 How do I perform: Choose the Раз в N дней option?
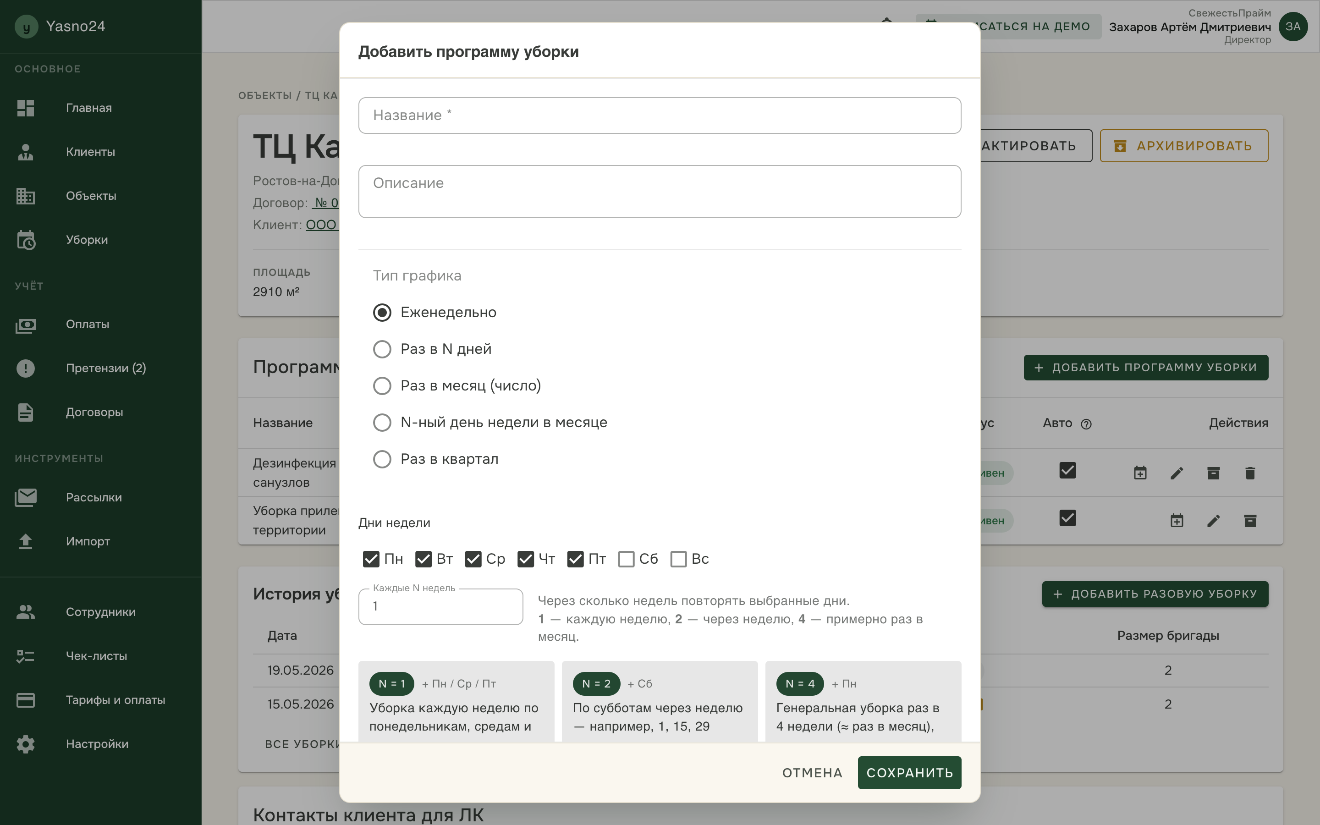[382, 349]
